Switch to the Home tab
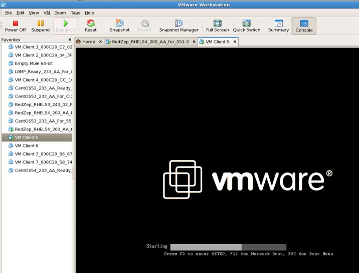 pyautogui.click(x=88, y=42)
